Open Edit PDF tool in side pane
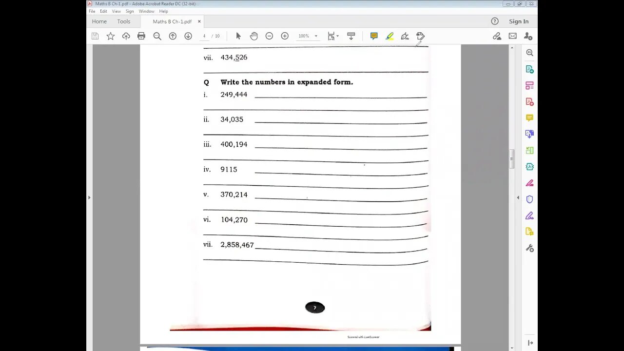The image size is (624, 351). (x=530, y=85)
